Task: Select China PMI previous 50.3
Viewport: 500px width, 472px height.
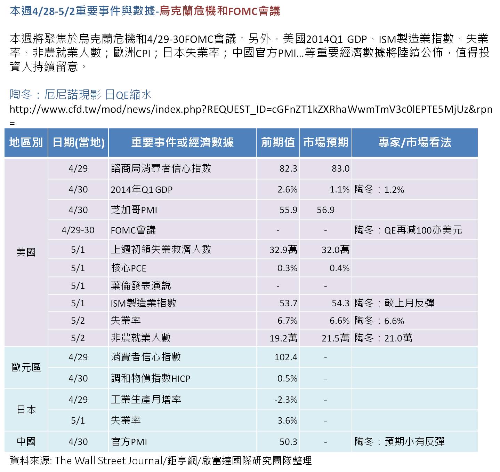Action: click(288, 442)
